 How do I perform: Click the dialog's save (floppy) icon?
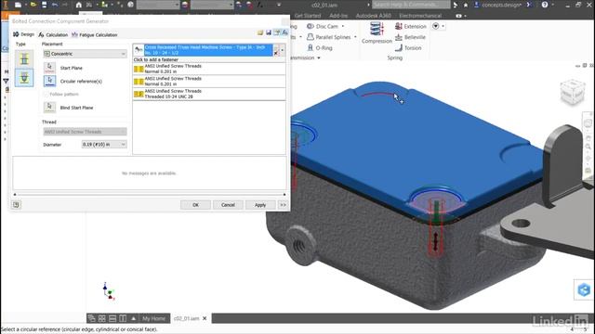point(269,33)
